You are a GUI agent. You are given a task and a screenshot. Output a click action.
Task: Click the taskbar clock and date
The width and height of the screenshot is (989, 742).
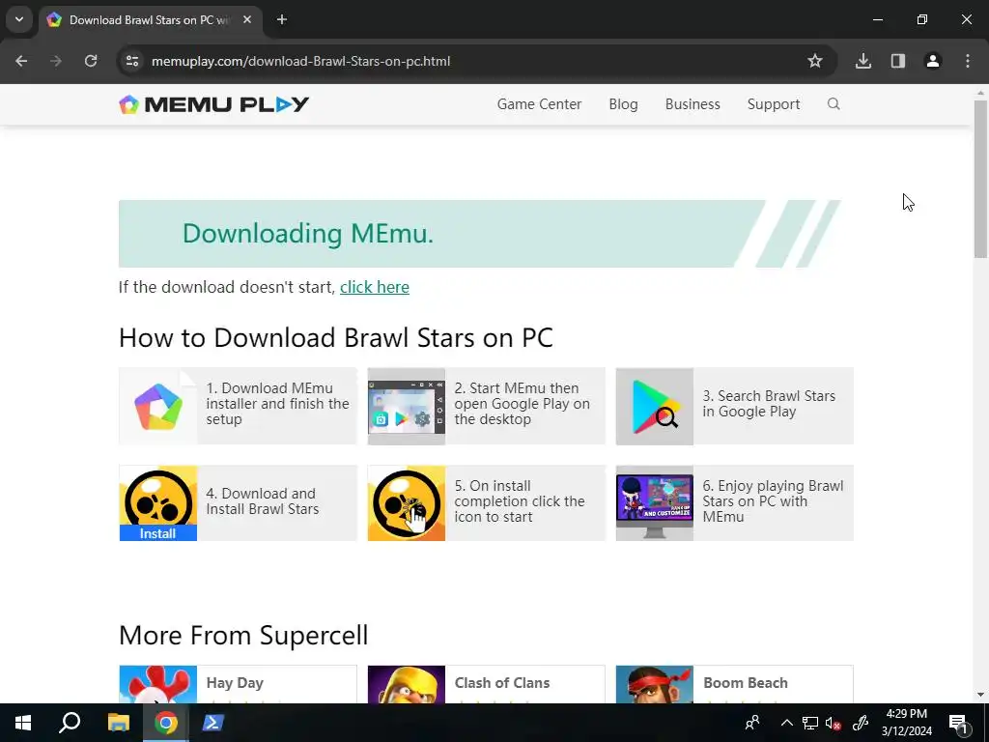(906, 723)
